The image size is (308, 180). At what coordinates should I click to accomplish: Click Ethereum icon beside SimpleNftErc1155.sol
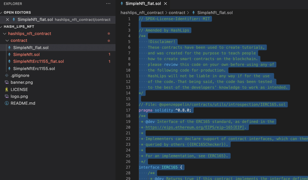[9, 68]
